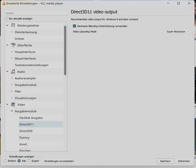Select the Einfach radio button

(5, 161)
